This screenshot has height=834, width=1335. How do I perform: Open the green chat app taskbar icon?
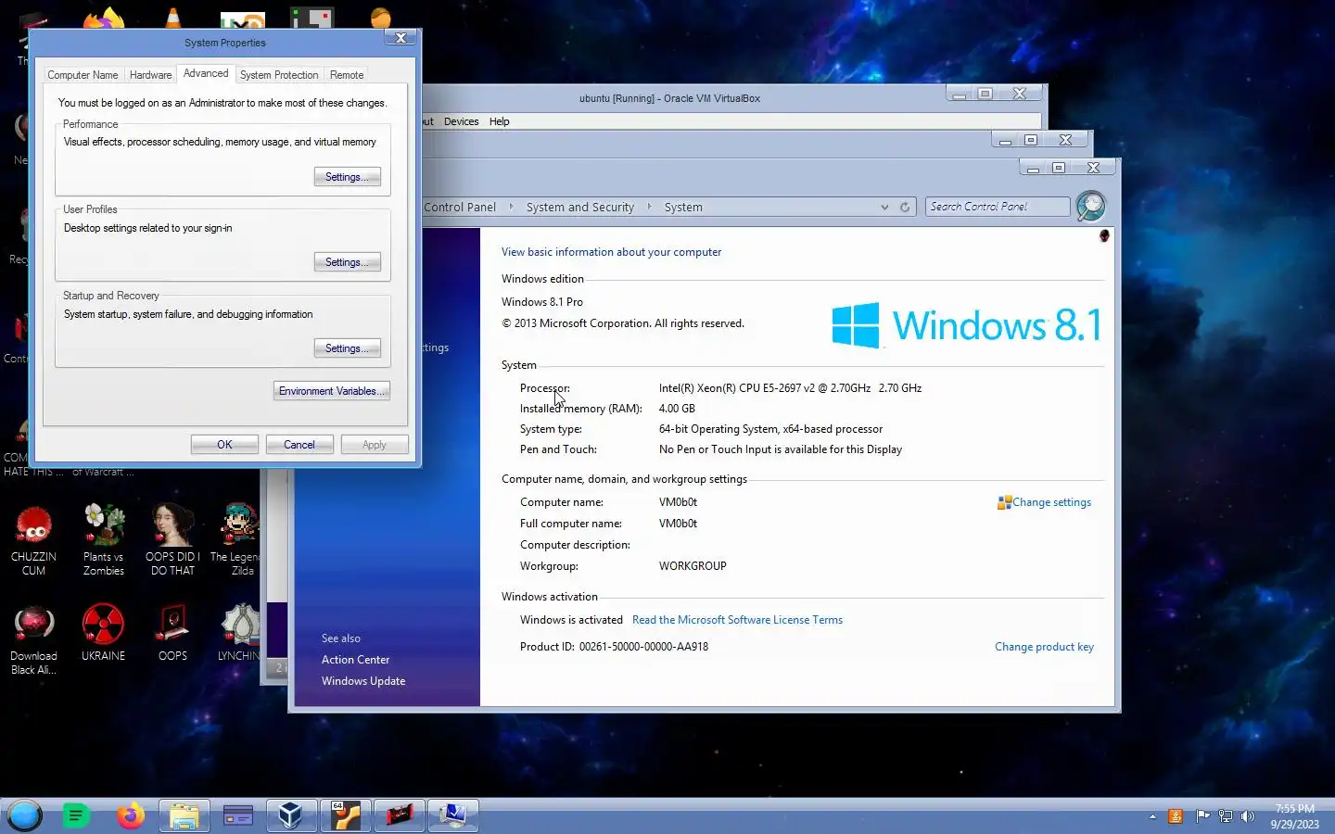[x=77, y=815]
